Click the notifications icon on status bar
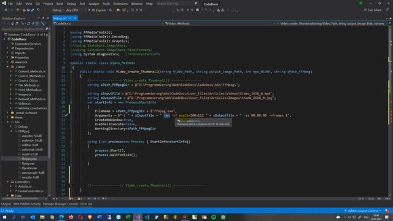The image size is (393, 221). tap(387, 211)
